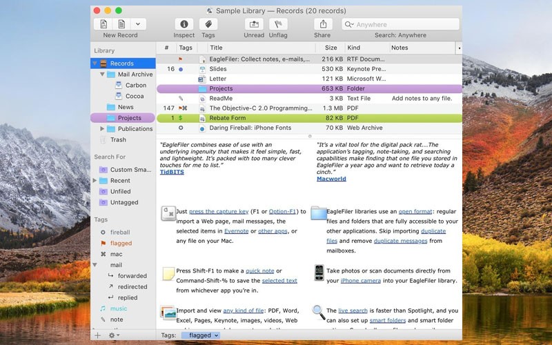The image size is (552, 345).
Task: Mark selection as Unread
Action: 254,24
